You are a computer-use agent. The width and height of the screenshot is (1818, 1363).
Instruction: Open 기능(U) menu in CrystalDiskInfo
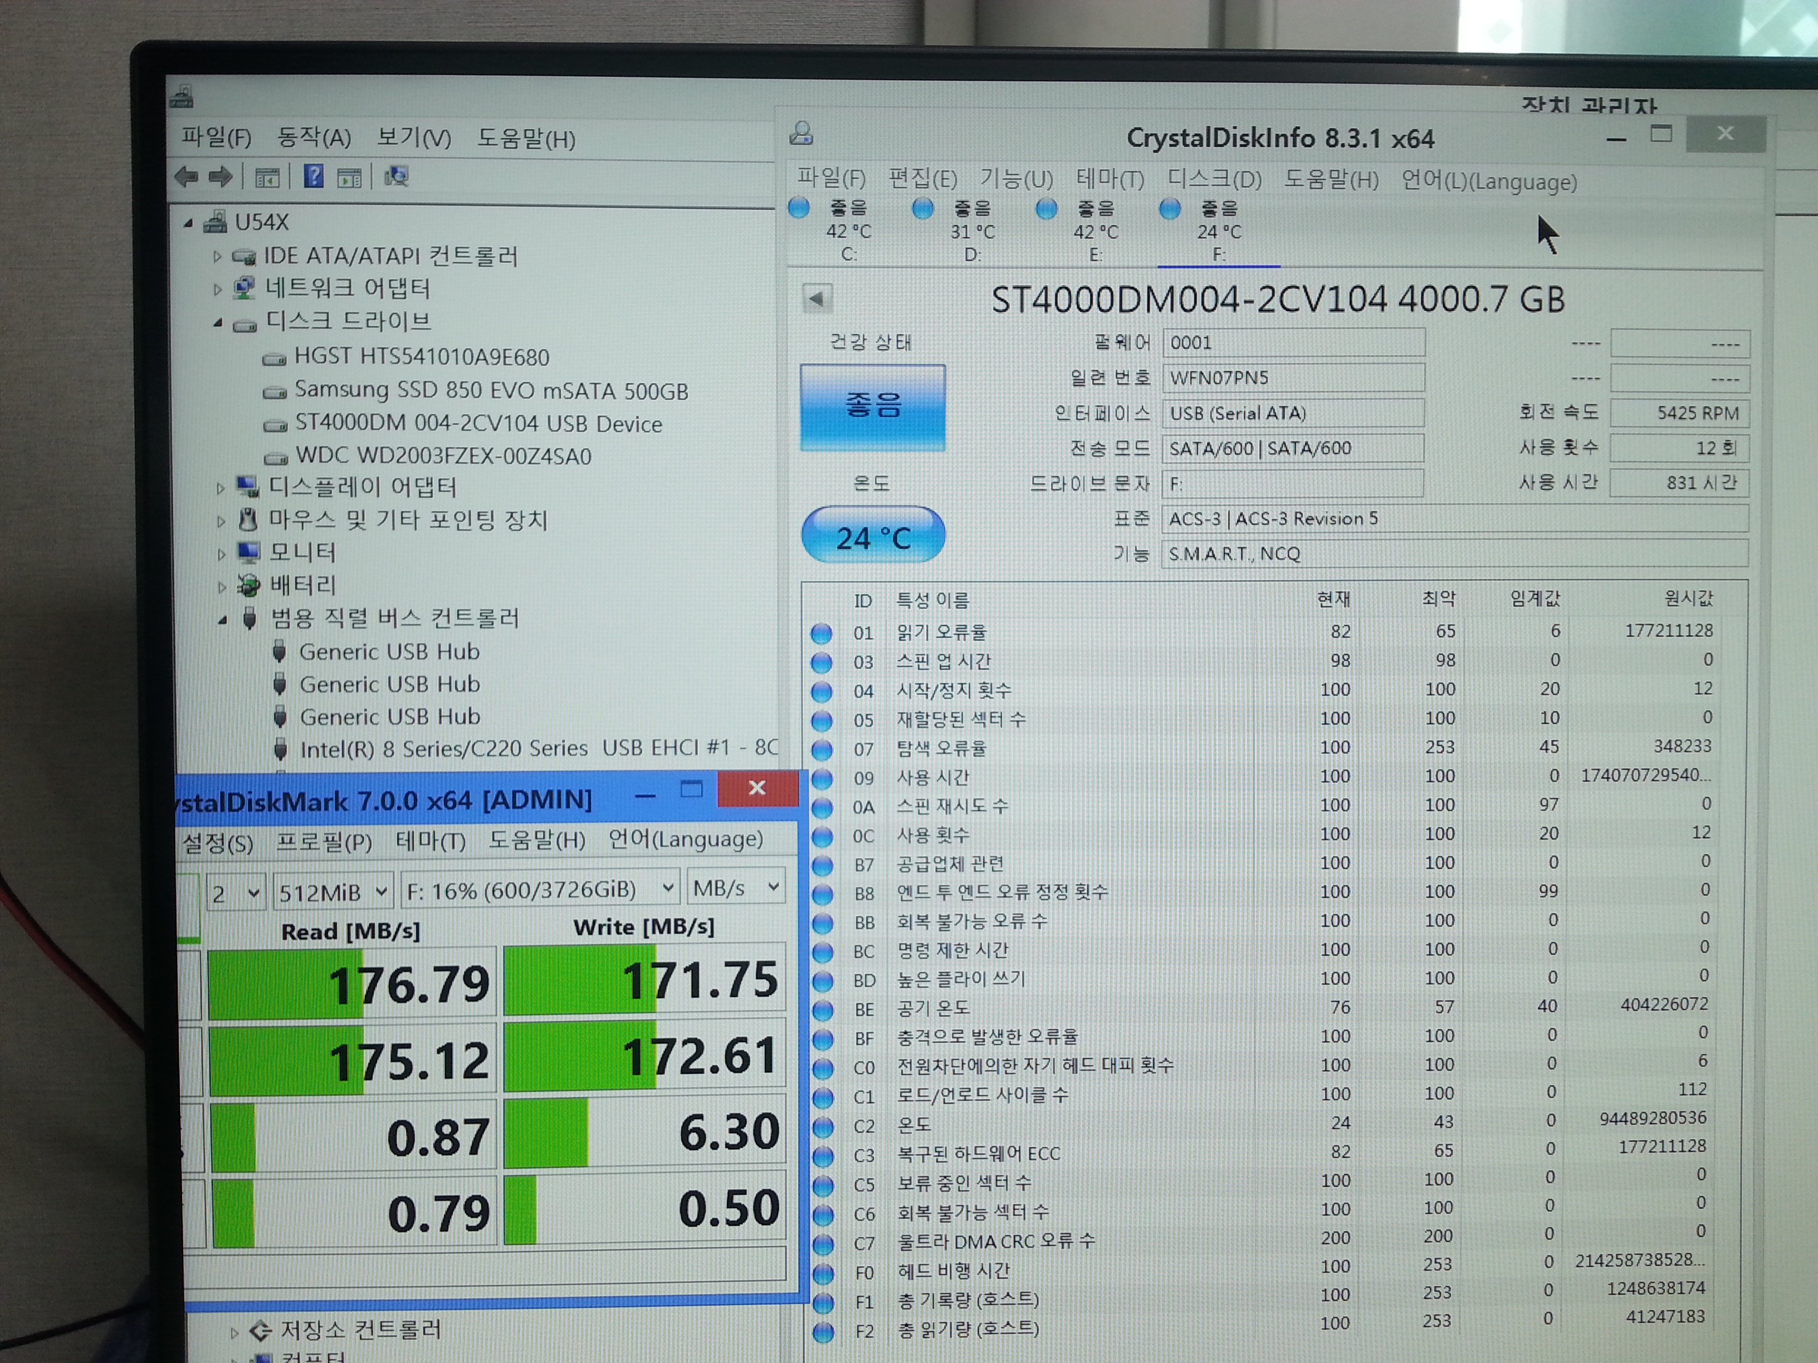coord(1016,179)
